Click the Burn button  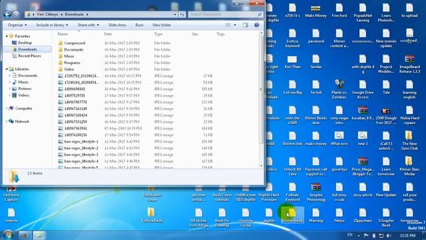click(x=139, y=25)
